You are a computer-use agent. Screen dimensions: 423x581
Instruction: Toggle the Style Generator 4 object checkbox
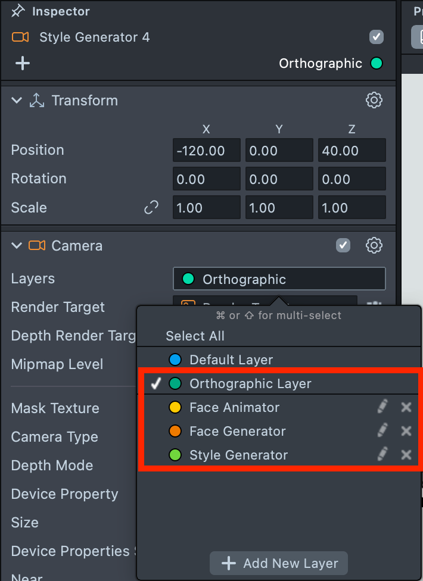pyautogui.click(x=376, y=37)
